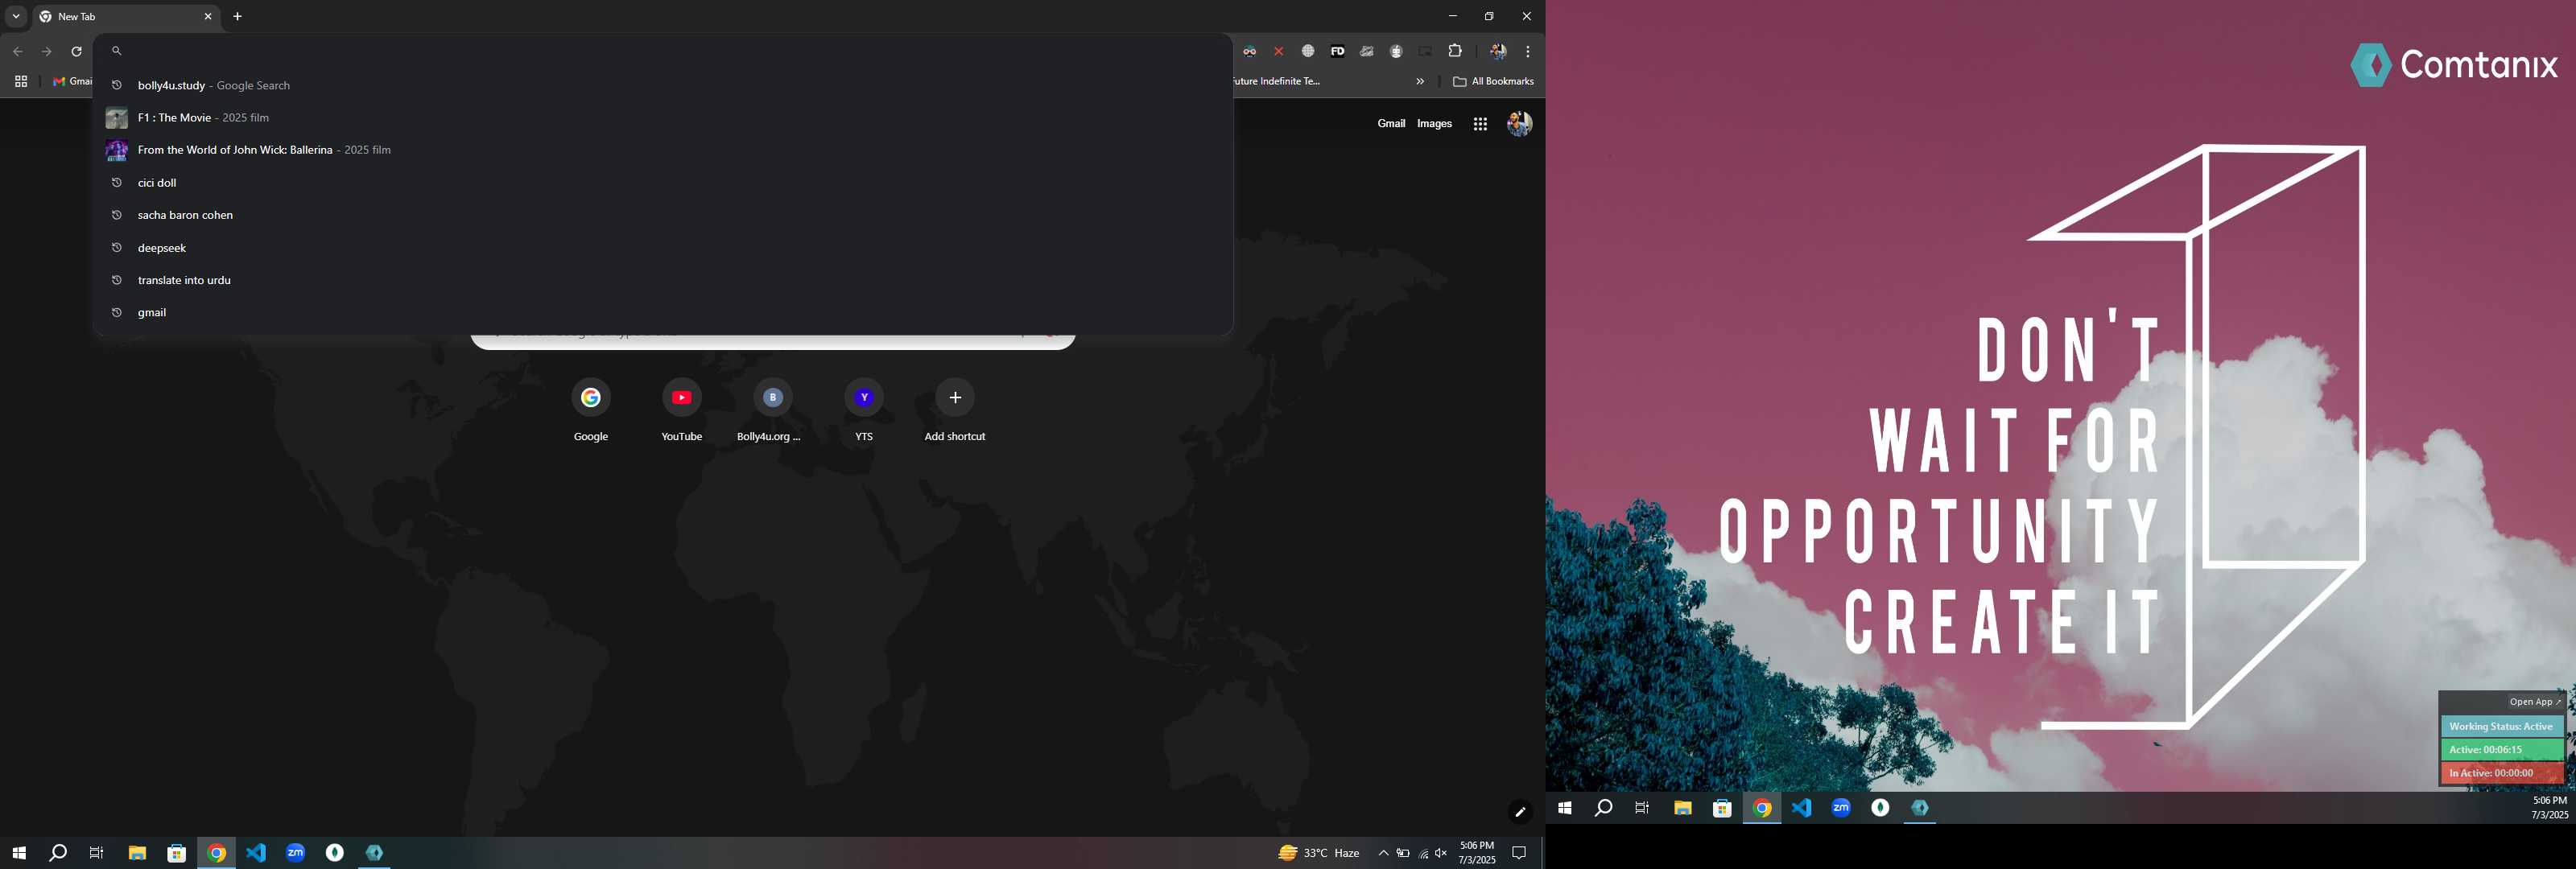Reload the page with the refresh icon
Viewport: 2576px width, 869px height.
[76, 51]
